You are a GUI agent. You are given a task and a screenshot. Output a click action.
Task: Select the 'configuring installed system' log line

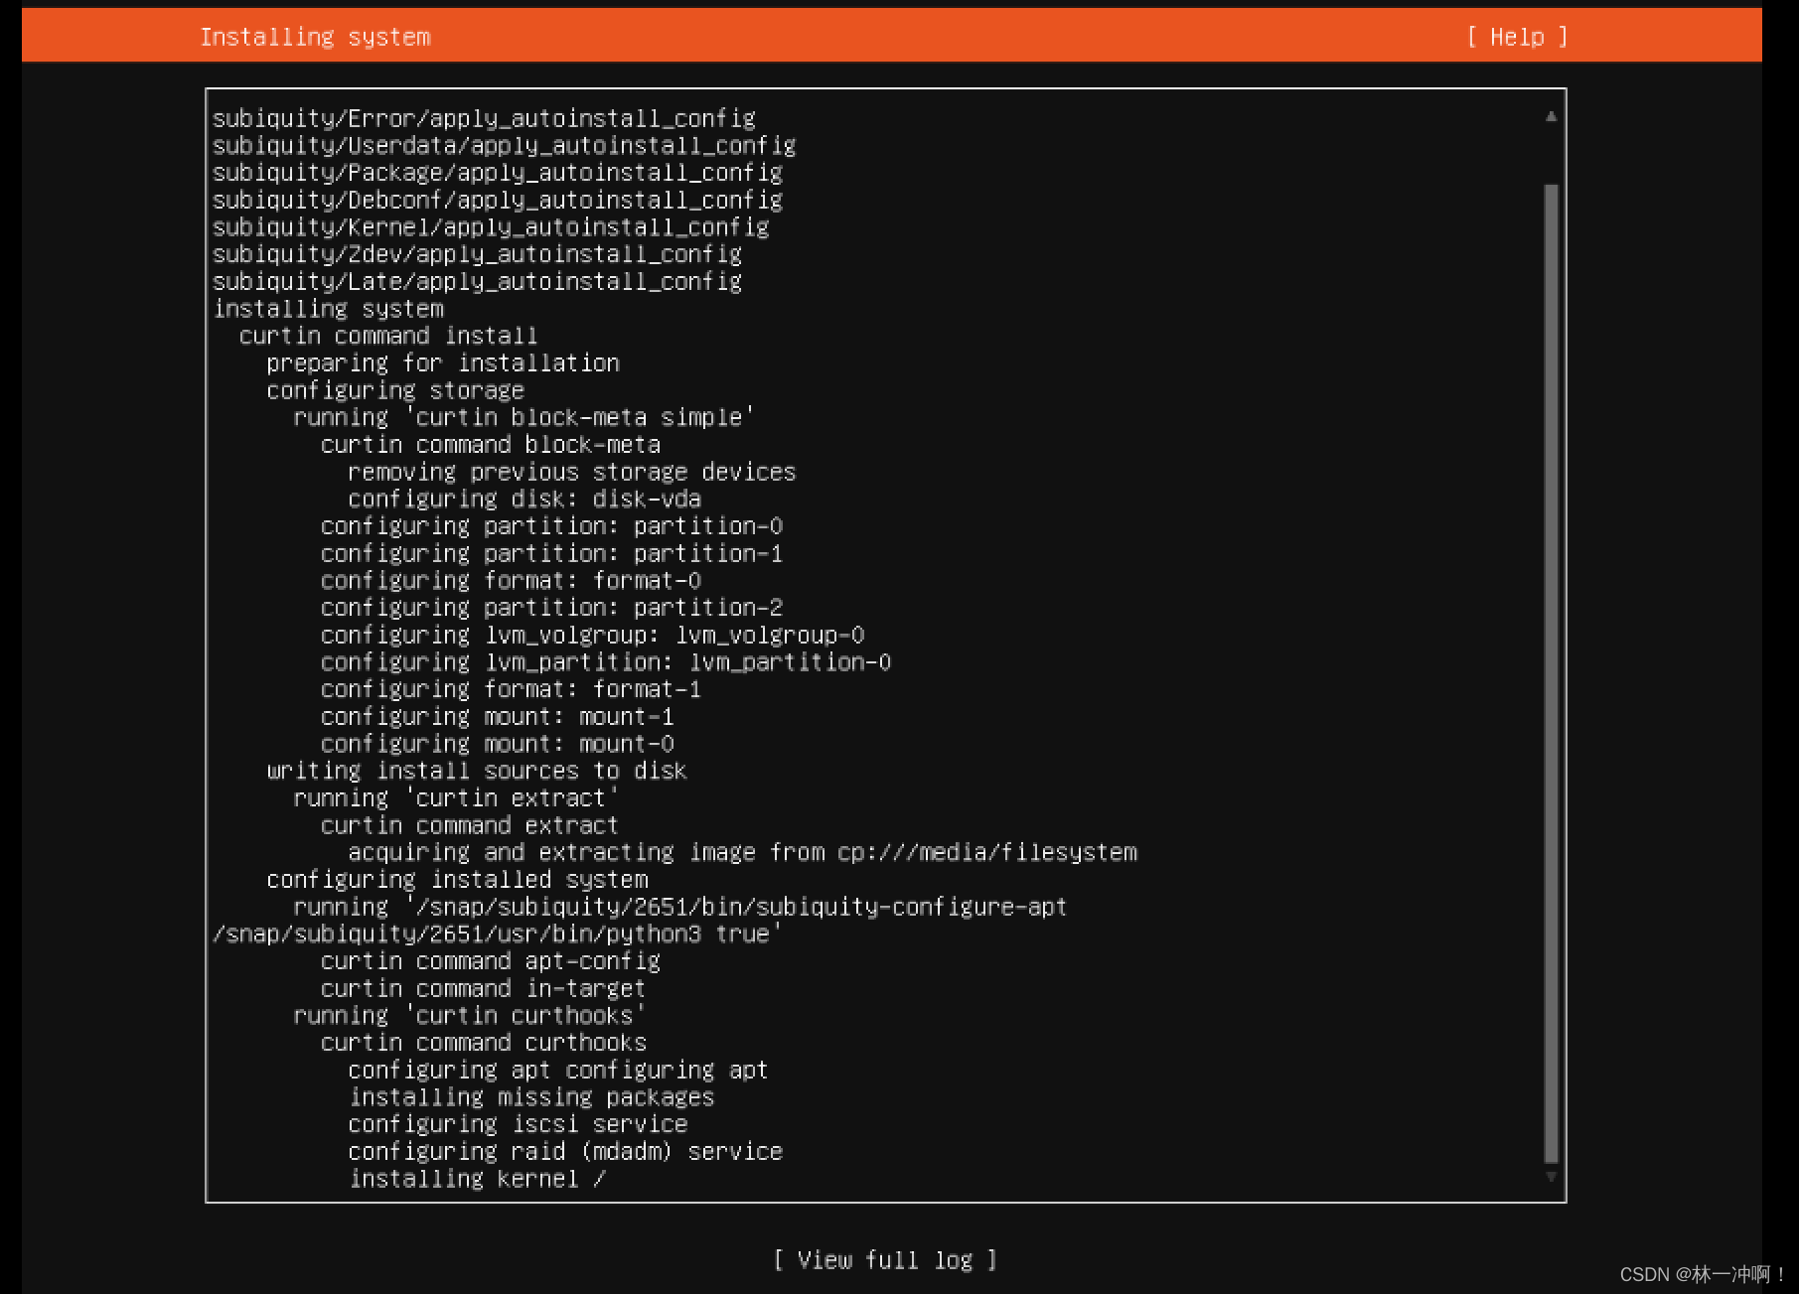coord(457,879)
